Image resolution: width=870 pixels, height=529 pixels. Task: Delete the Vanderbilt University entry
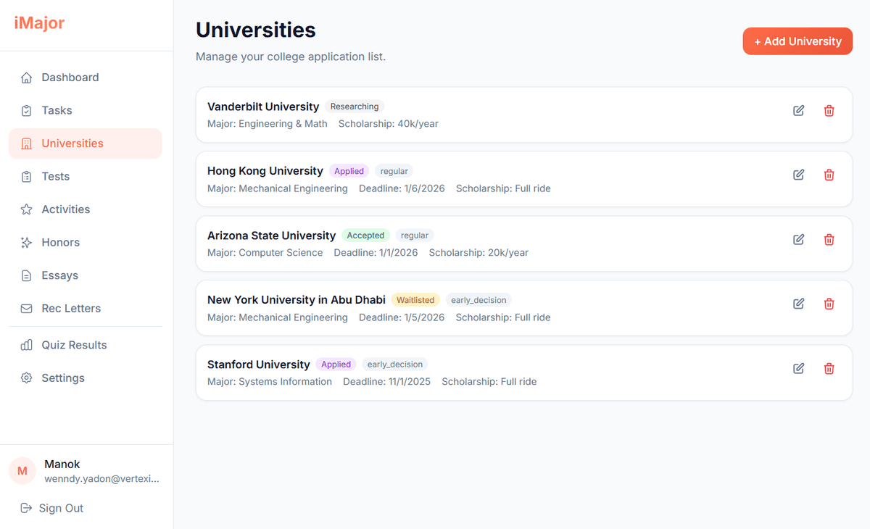pyautogui.click(x=829, y=110)
